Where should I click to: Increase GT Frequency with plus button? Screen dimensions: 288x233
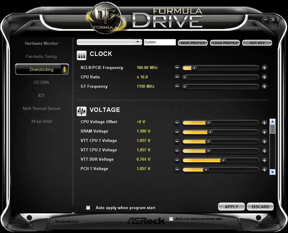[x=264, y=86]
